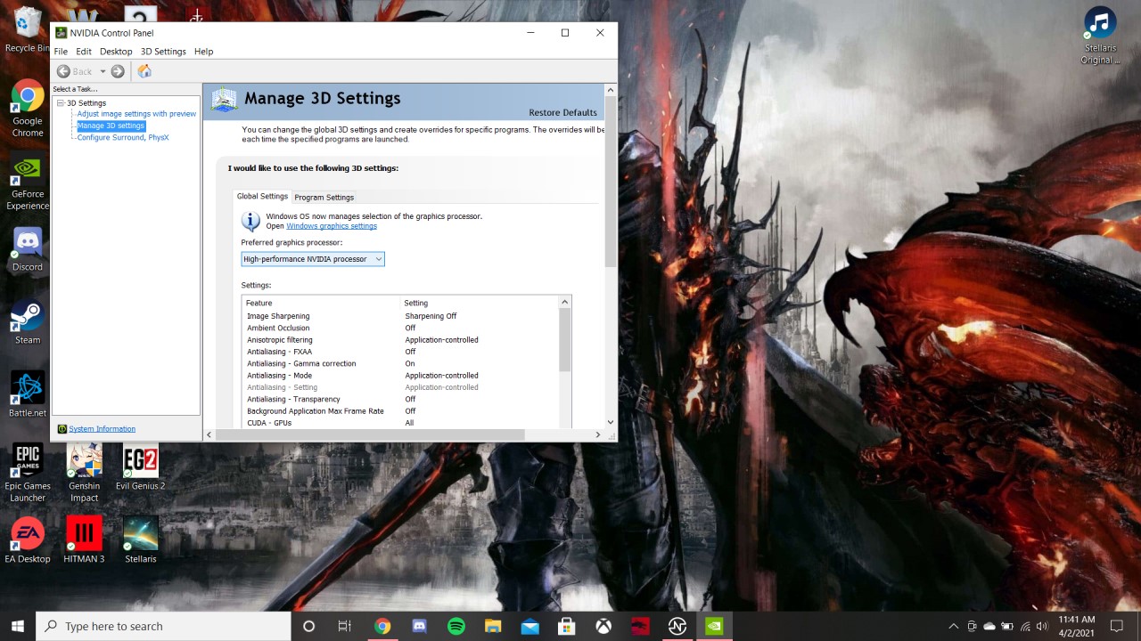Viewport: 1141px width, 641px height.
Task: Click the Windows graphics settings link
Action: pos(332,226)
